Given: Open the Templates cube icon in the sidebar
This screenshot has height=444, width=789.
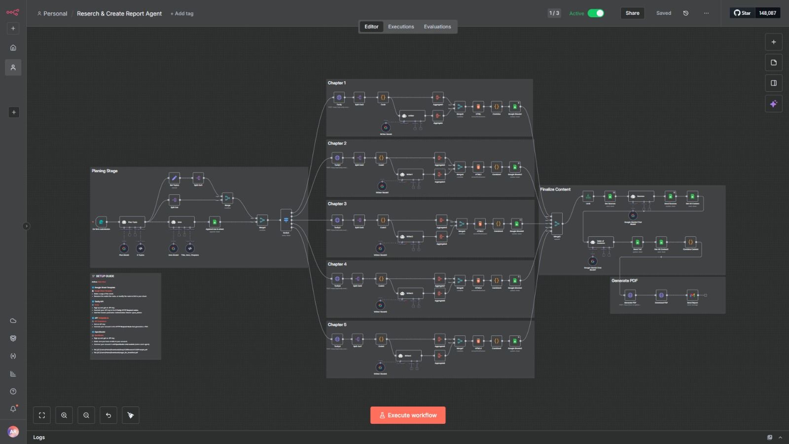Looking at the screenshot, I should (13, 338).
